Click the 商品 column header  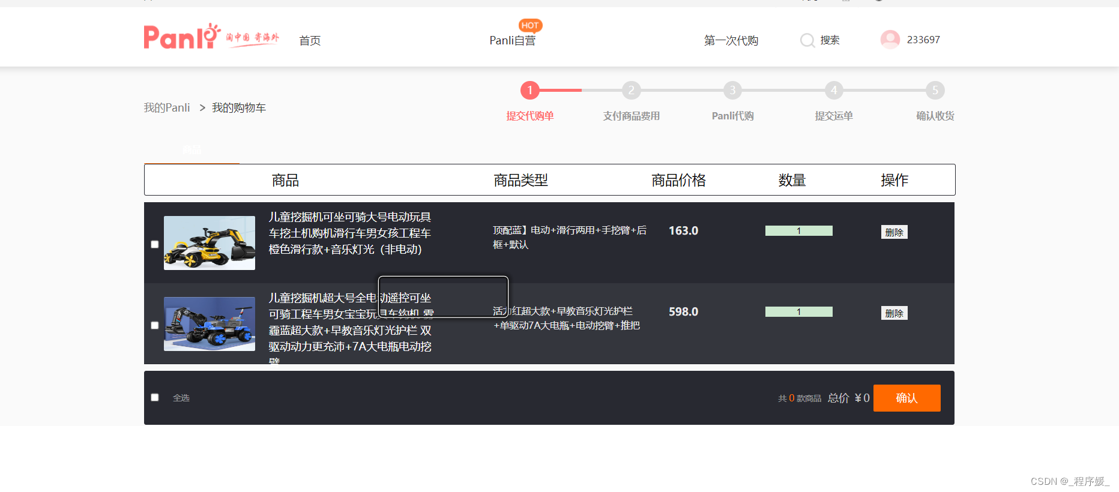click(285, 180)
